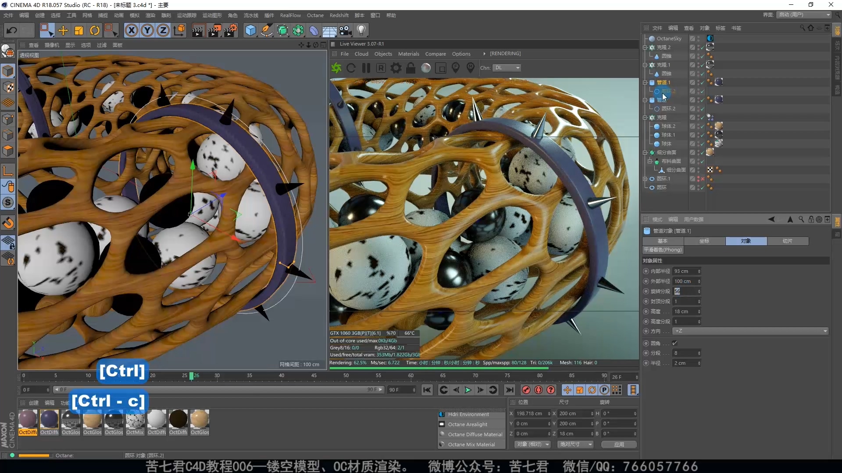
Task: Open Render Settings gear clapperboard
Action: click(231, 30)
